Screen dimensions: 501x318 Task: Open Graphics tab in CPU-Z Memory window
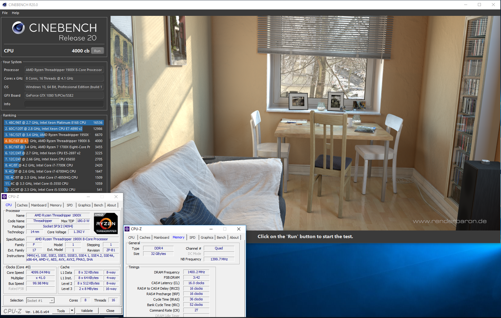[x=207, y=238]
